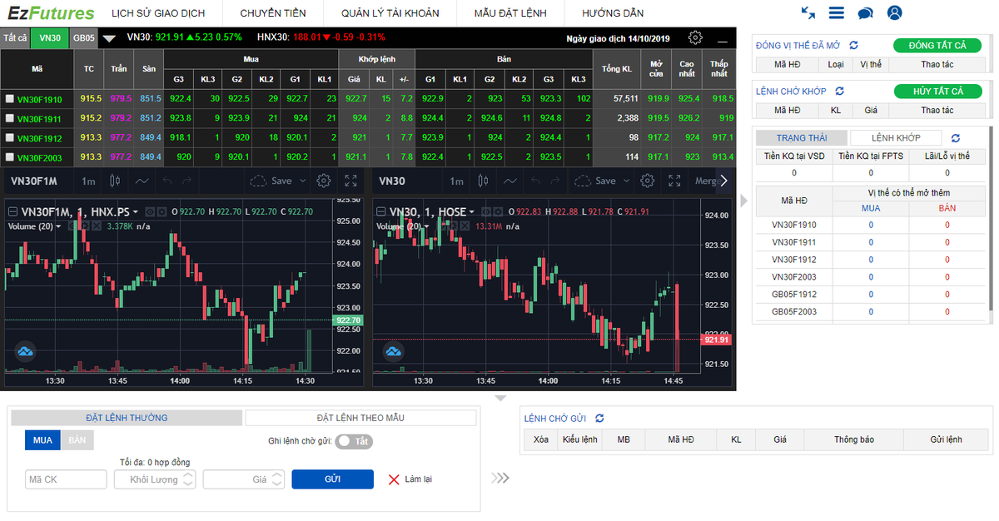
Task: Click the hamburger menu icon in header
Action: tap(837, 13)
